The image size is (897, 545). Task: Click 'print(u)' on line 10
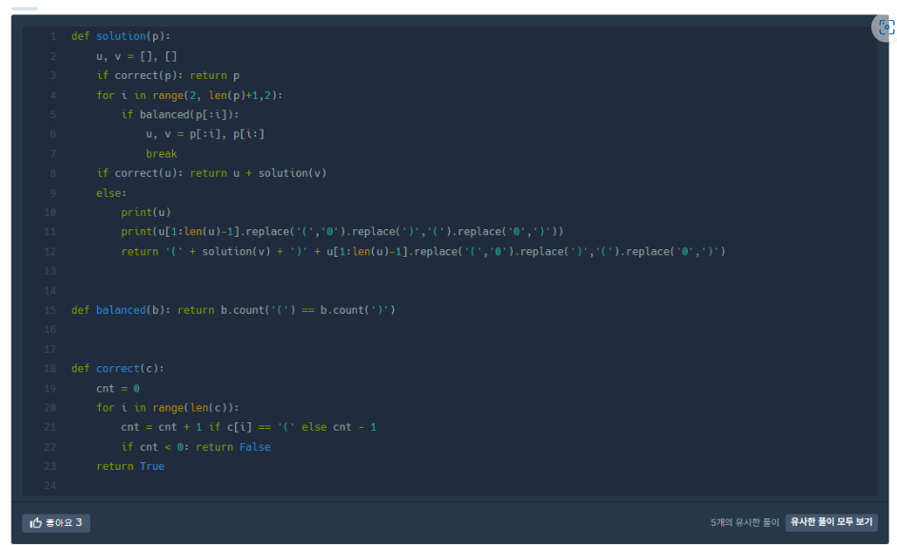[x=146, y=212]
